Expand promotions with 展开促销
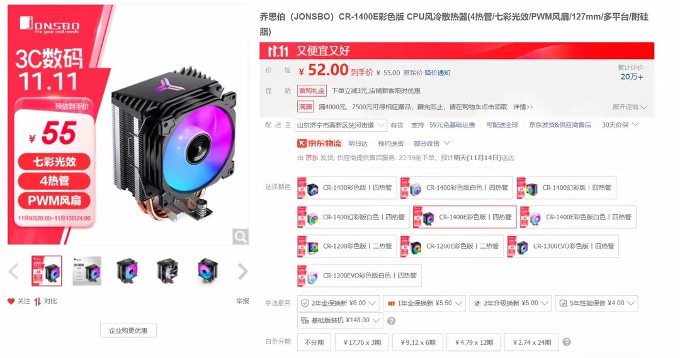 click(630, 107)
